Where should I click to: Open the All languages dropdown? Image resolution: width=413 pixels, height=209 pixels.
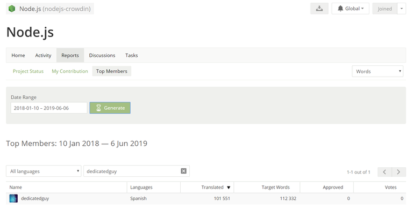[44, 171]
